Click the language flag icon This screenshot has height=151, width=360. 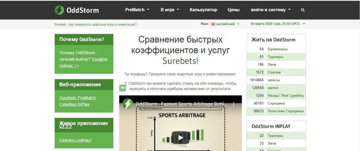(213, 24)
